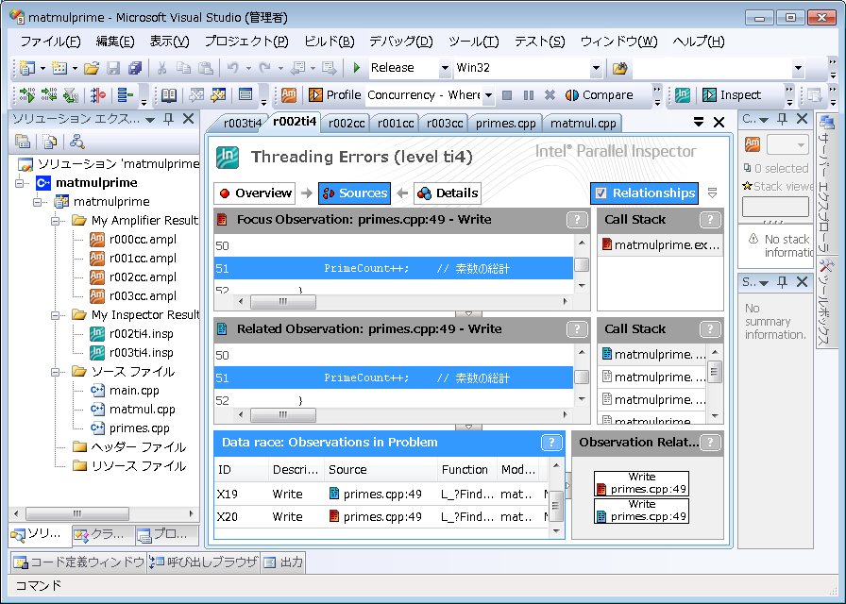The width and height of the screenshot is (846, 604).
Task: Open help for Observation Relationships pane
Action: click(710, 443)
